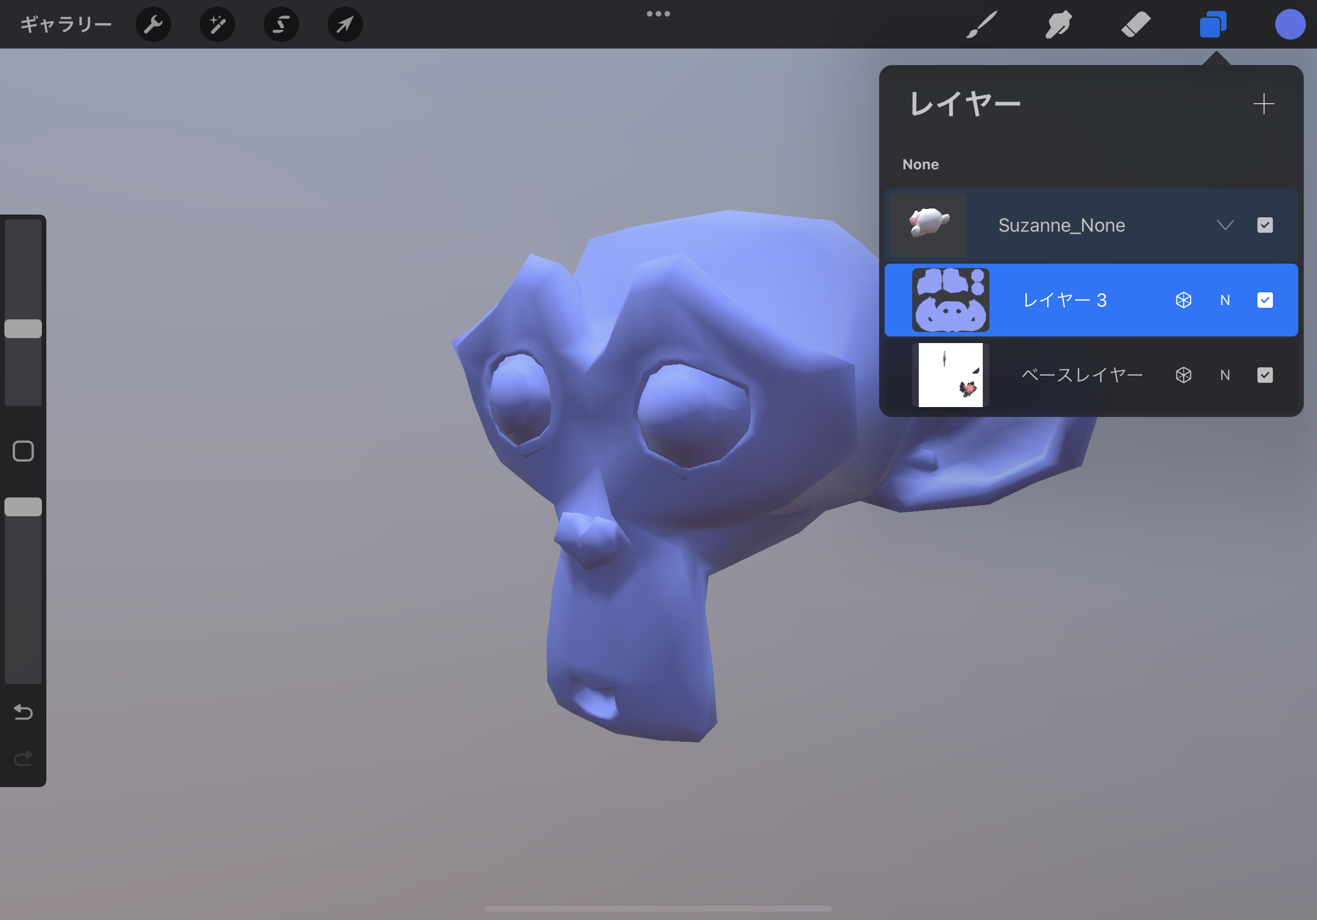Toggle visibility of ベースレイヤー
This screenshot has width=1317, height=920.
pyautogui.click(x=1265, y=375)
